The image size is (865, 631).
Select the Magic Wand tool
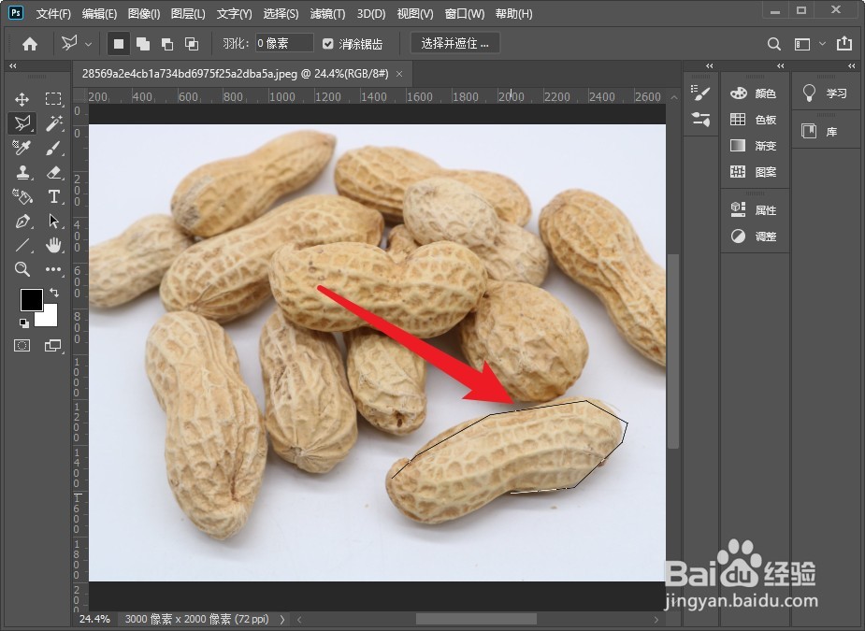click(51, 122)
